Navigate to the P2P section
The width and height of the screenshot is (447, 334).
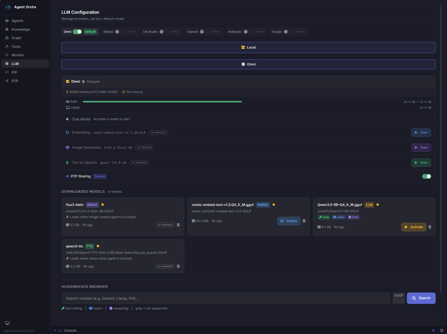pos(15,81)
